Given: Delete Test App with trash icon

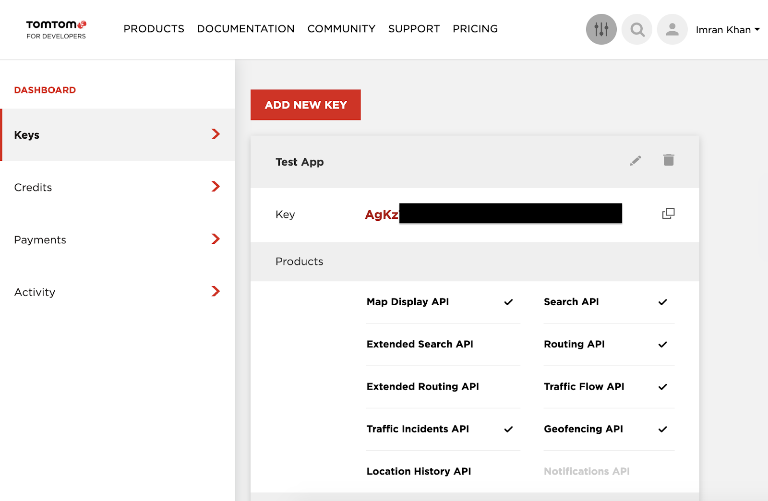Looking at the screenshot, I should [x=669, y=160].
